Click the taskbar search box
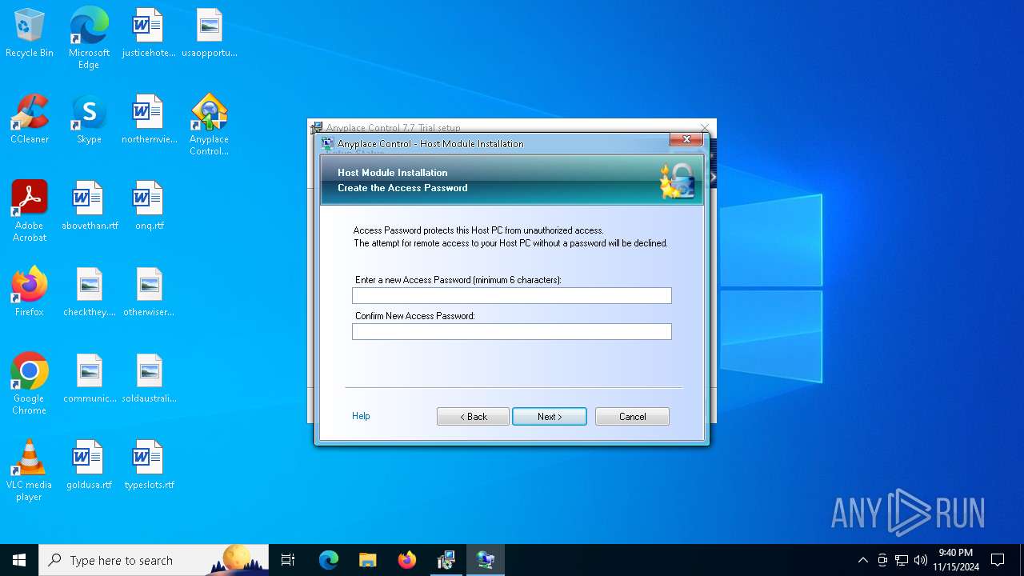The height and width of the screenshot is (576, 1024). 154,560
